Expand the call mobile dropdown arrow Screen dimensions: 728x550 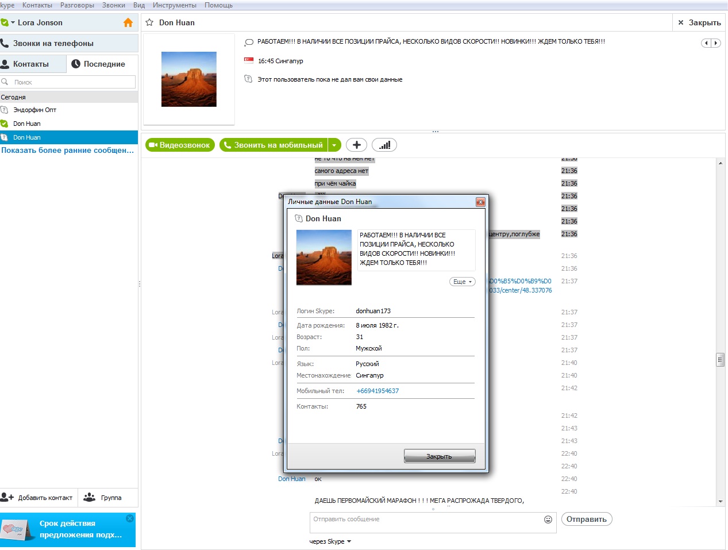click(334, 145)
